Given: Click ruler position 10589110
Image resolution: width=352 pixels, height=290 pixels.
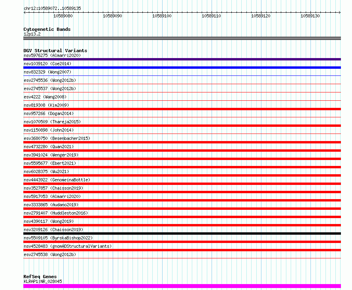Looking at the screenshot, I should (x=211, y=16).
